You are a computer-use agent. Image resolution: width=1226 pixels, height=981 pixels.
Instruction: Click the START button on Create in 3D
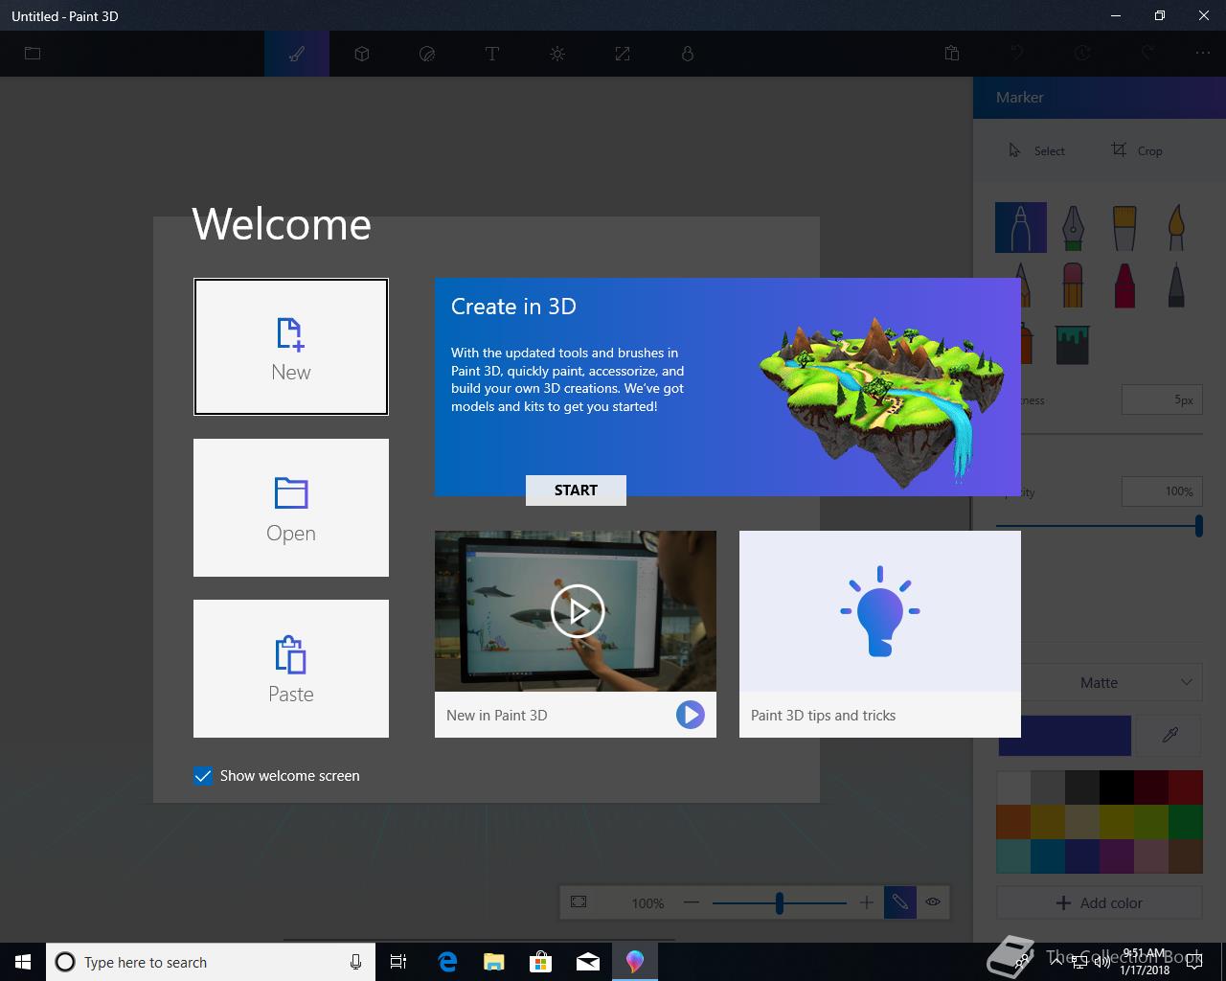point(576,490)
